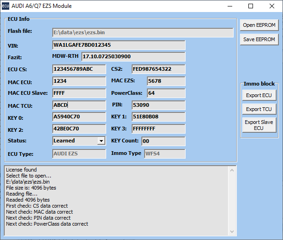
Task: Click into the VIN input field
Action: coord(119,45)
